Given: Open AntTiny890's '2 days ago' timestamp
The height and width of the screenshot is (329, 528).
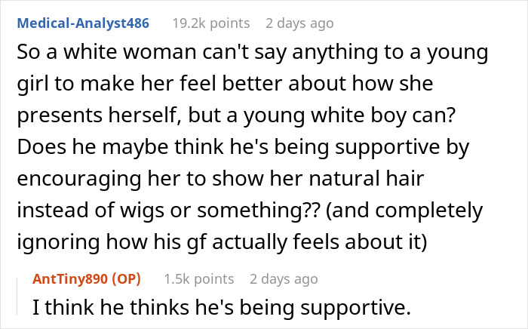Looking at the screenshot, I should click(284, 279).
